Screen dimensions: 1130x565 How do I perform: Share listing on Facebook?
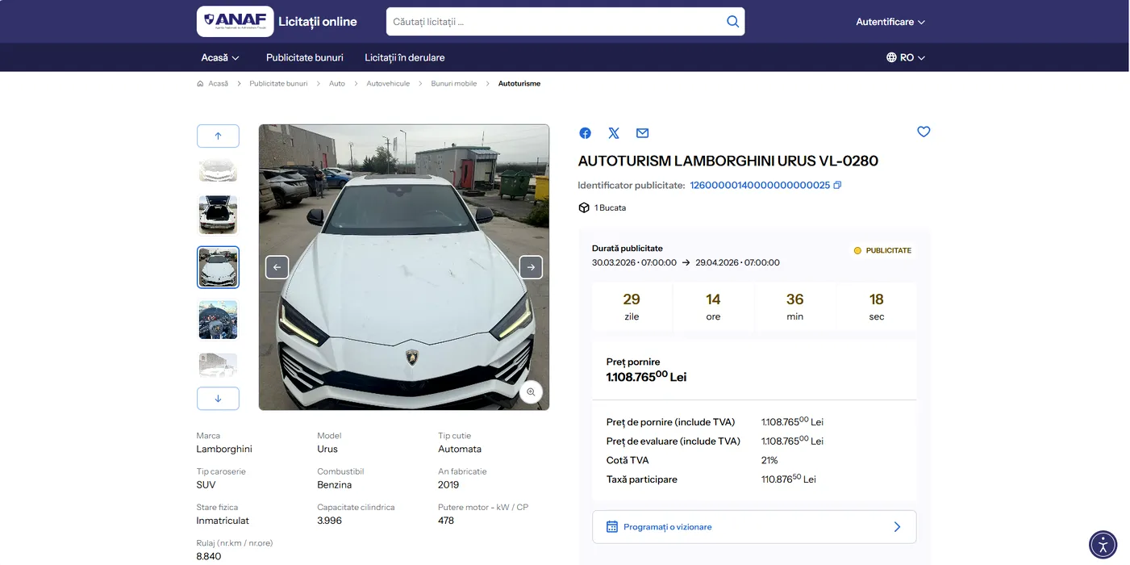pos(586,133)
